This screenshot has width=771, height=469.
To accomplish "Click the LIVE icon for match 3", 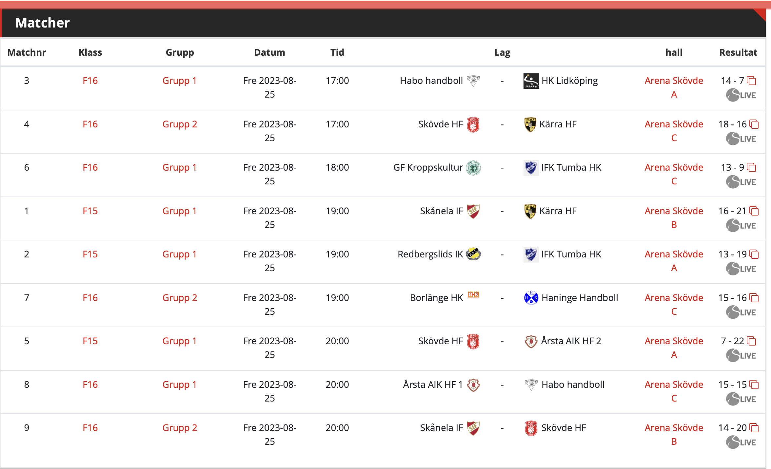I will [741, 95].
